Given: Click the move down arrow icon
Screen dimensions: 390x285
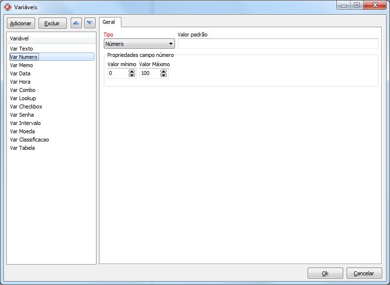Looking at the screenshot, I should point(90,23).
